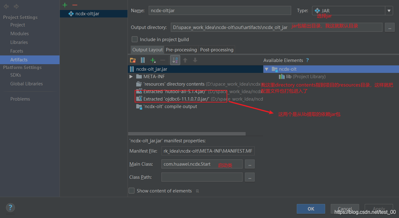Toggle the Sort Elements by Names icon
This screenshot has height=218, width=399.
tap(175, 60)
